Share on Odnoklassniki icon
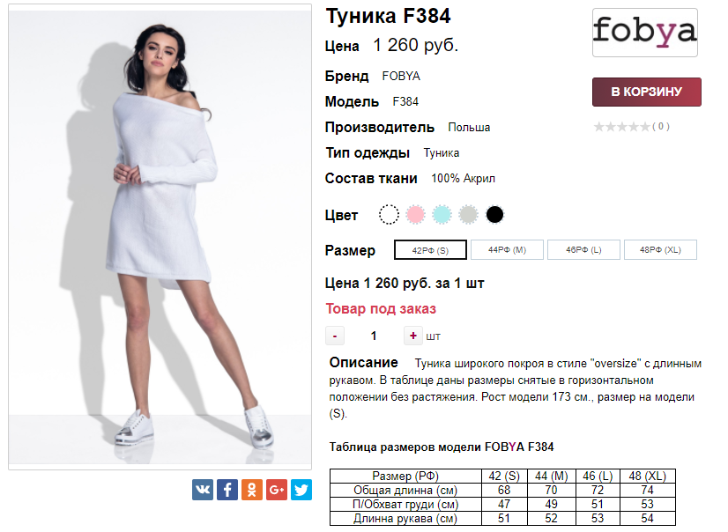The width and height of the screenshot is (728, 532). pyautogui.click(x=252, y=490)
